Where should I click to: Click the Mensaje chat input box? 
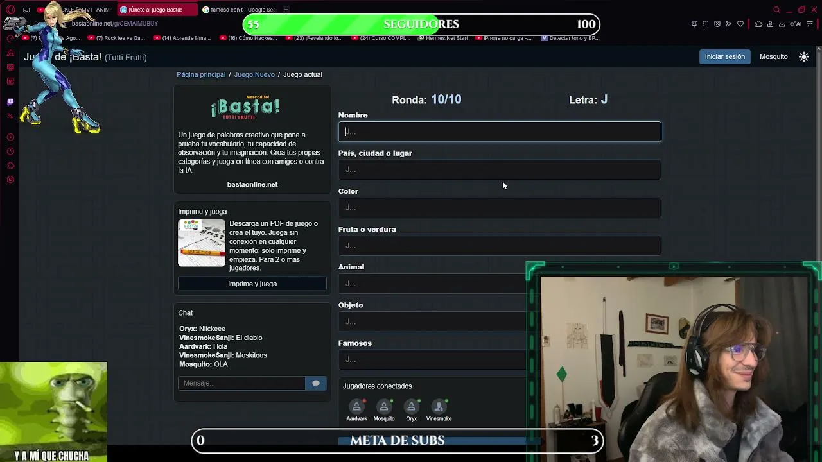click(x=241, y=383)
